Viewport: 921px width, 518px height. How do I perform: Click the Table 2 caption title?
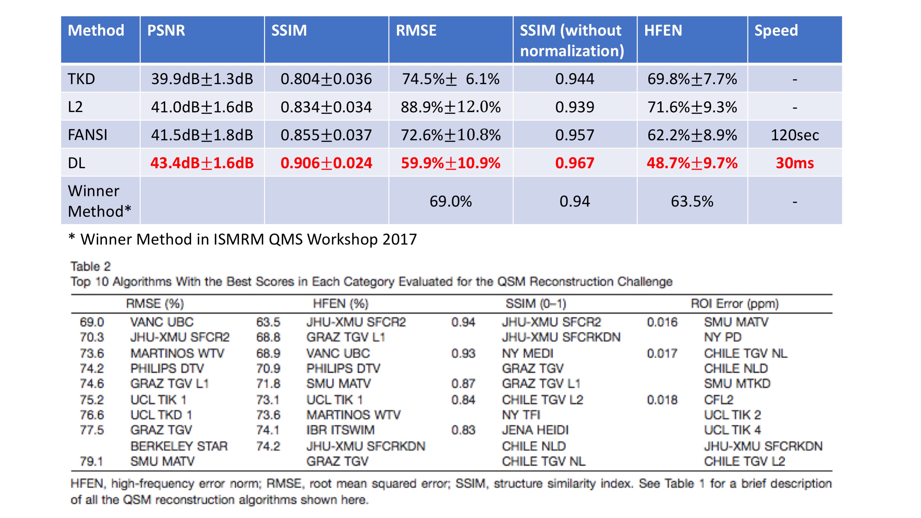(x=91, y=266)
